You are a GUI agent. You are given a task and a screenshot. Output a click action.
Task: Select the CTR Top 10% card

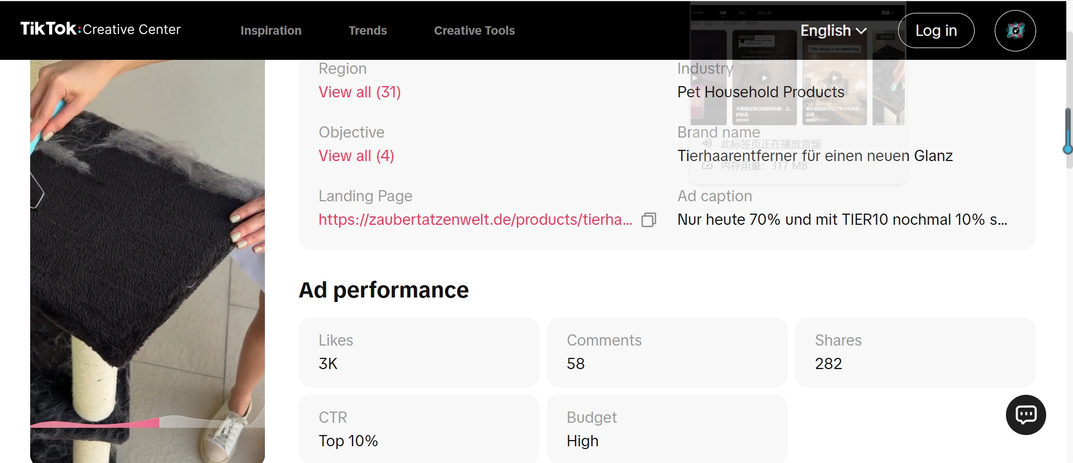click(419, 429)
